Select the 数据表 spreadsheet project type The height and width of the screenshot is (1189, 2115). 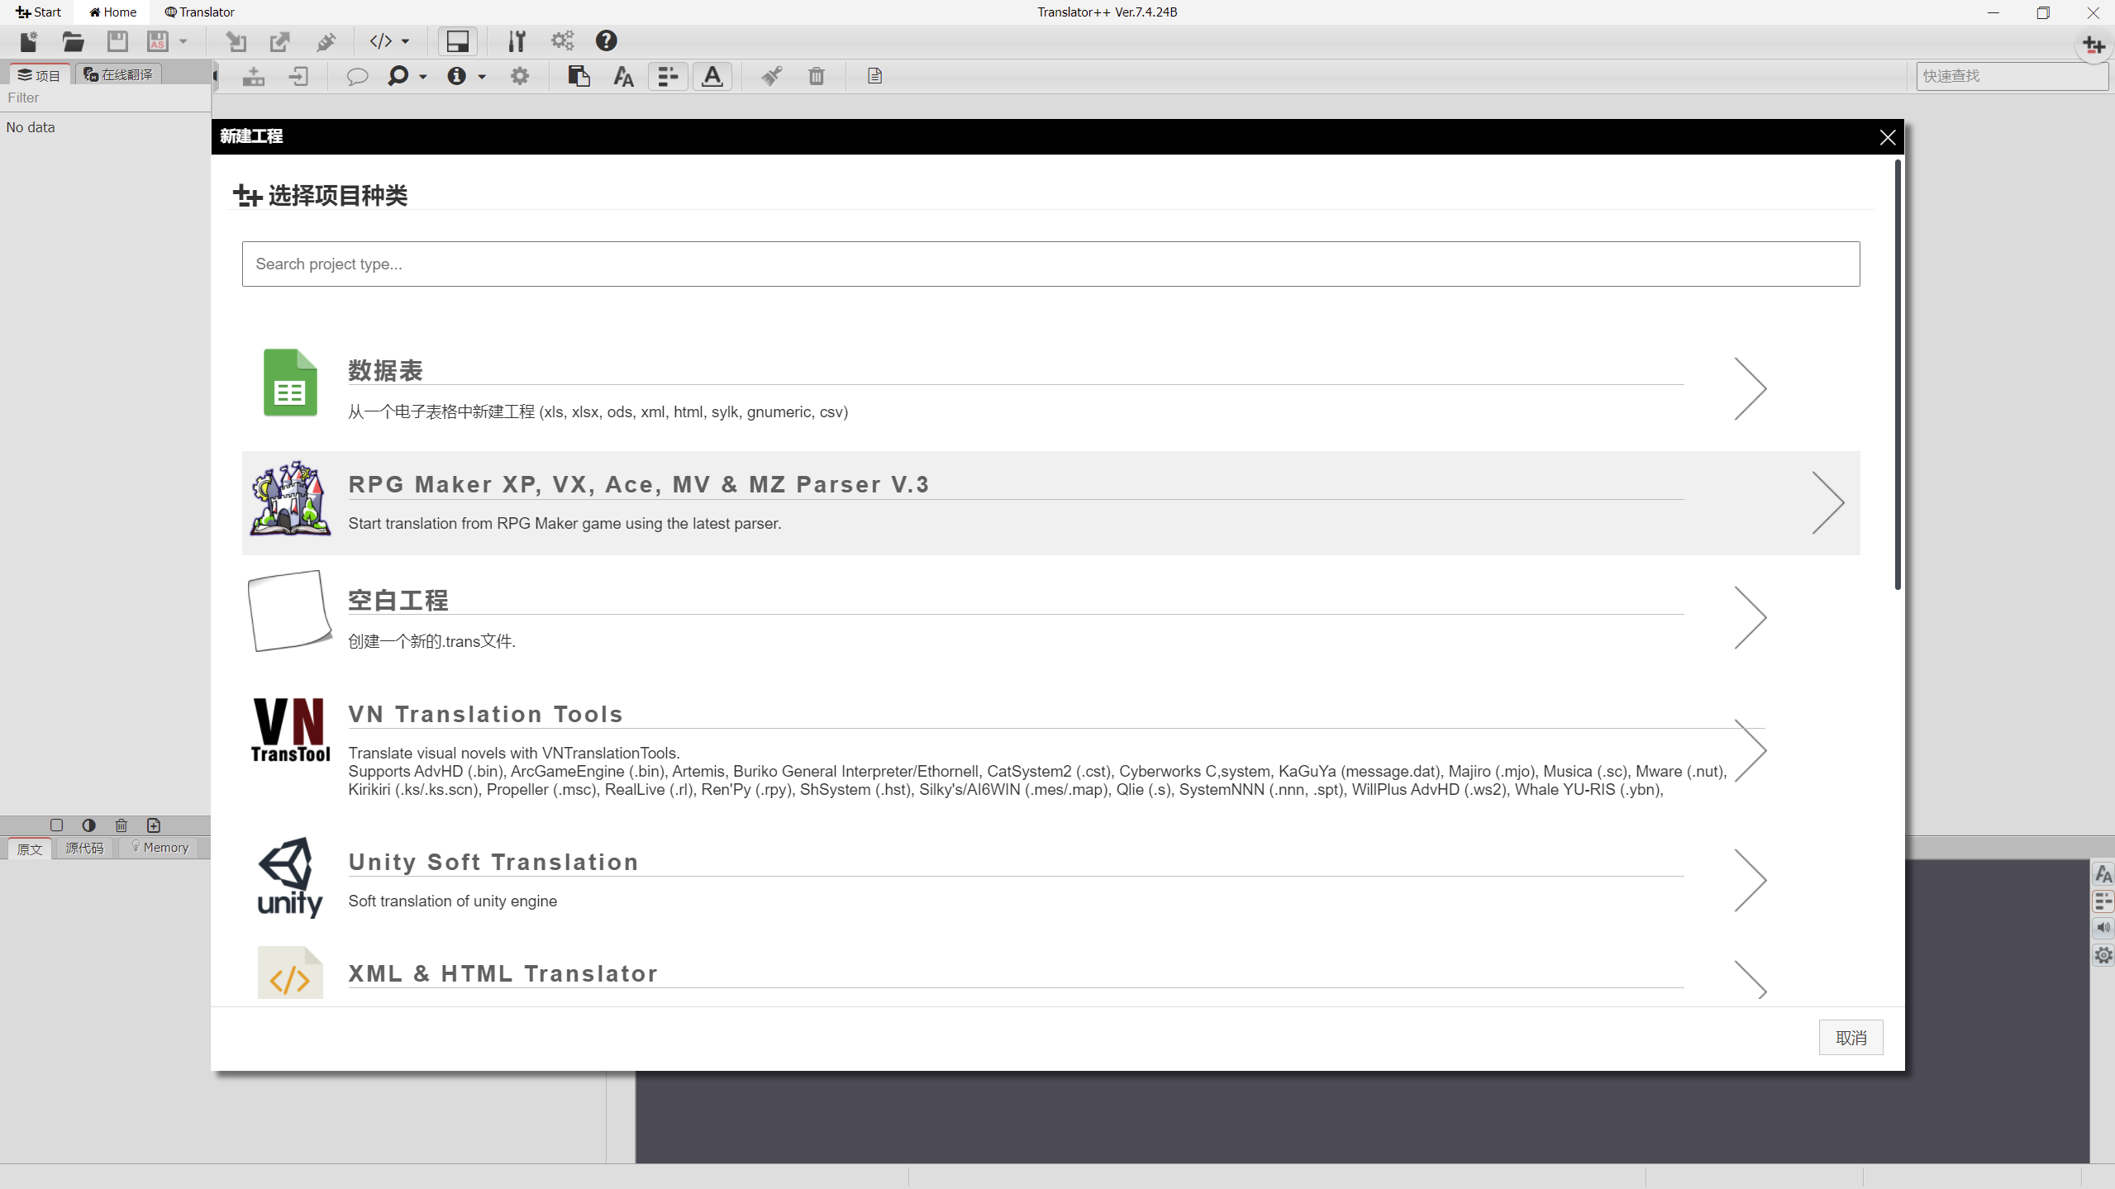[1050, 387]
